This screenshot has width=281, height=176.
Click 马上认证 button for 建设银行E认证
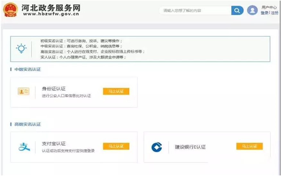coord(250,146)
